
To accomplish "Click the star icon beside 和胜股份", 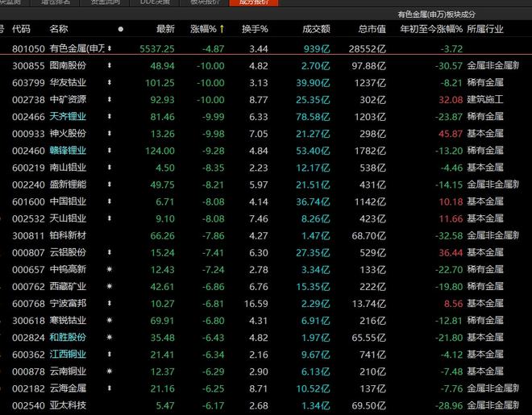I will tap(110, 337).
